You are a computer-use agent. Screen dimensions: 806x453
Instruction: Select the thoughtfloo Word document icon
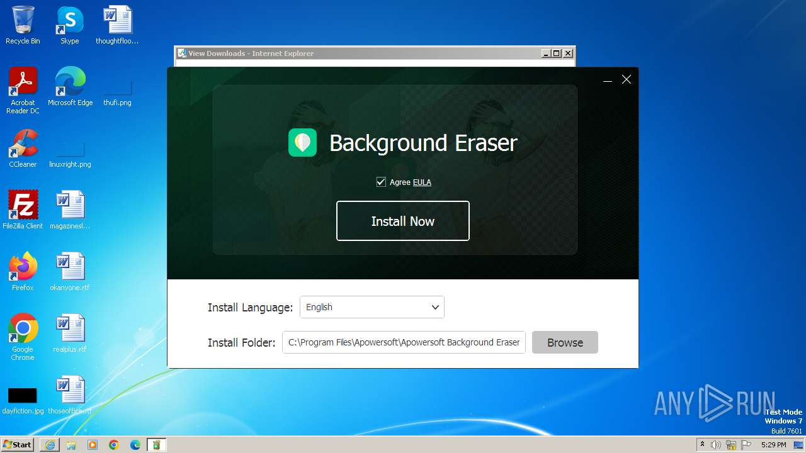117,25
